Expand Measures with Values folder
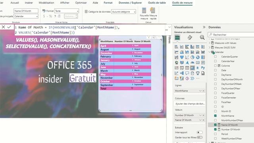This screenshot has width=254, height=143. tap(210, 43)
